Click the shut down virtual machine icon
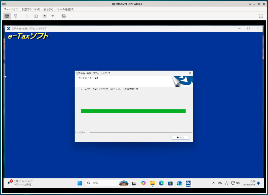 point(45,16)
